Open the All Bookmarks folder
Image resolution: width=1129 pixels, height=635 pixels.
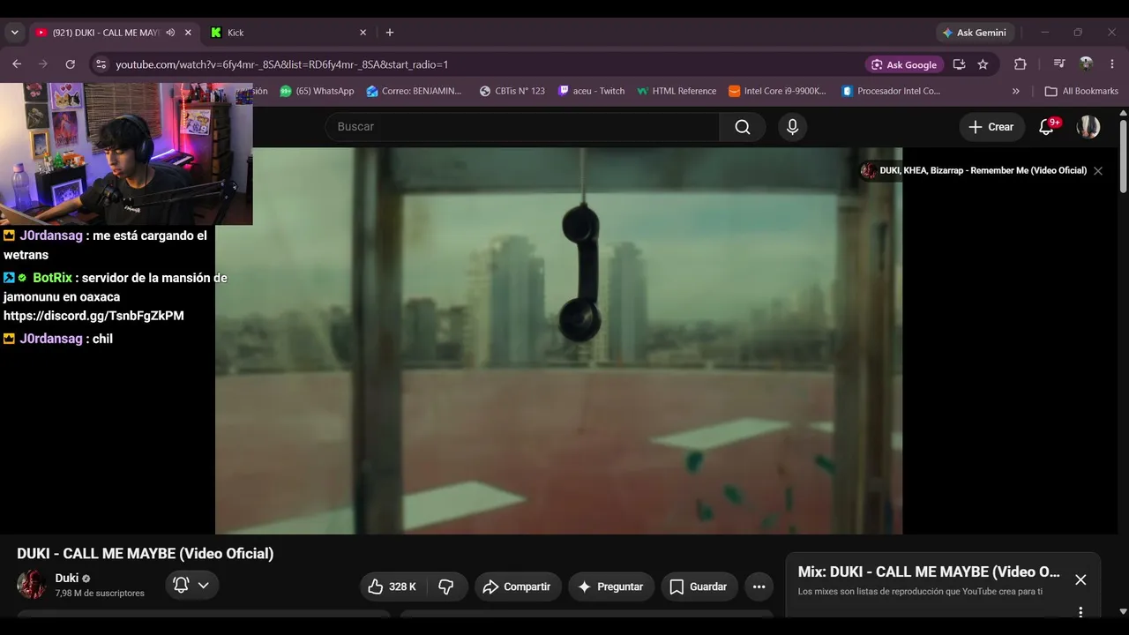click(1081, 91)
